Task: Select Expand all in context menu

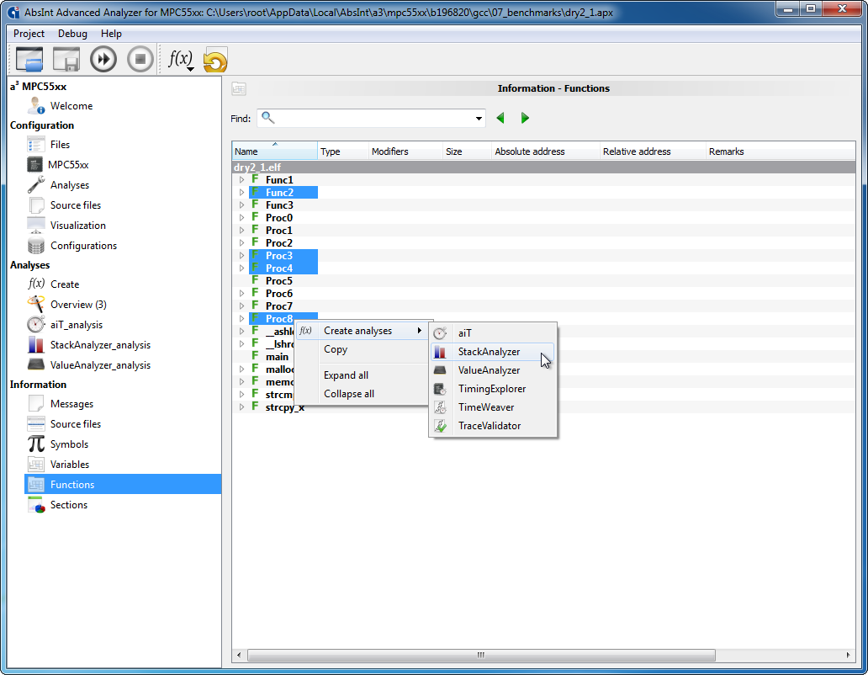Action: point(363,375)
